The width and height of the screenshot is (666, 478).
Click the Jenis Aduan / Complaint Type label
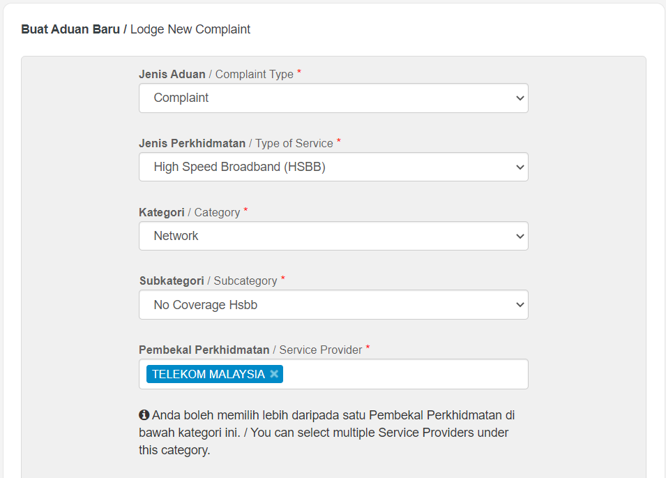pos(215,74)
